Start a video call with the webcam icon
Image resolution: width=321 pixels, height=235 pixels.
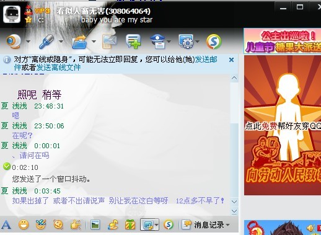coord(14,42)
